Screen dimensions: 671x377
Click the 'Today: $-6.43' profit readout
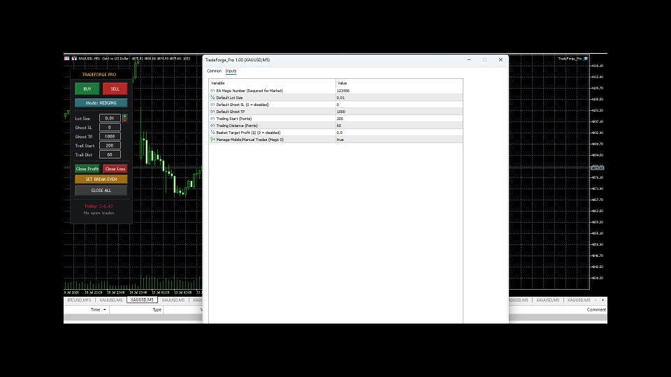coord(99,206)
